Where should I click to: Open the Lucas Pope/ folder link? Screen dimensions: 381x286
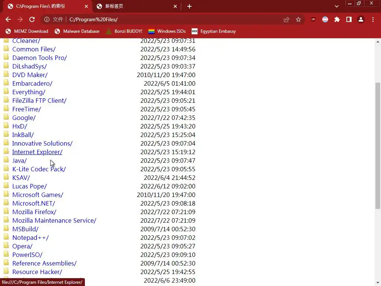[x=29, y=186]
